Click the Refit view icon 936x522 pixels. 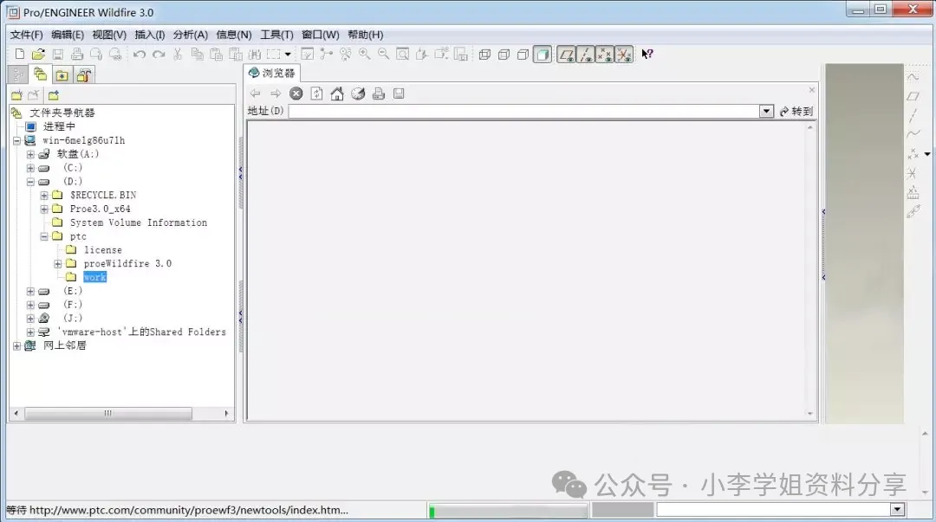[403, 55]
